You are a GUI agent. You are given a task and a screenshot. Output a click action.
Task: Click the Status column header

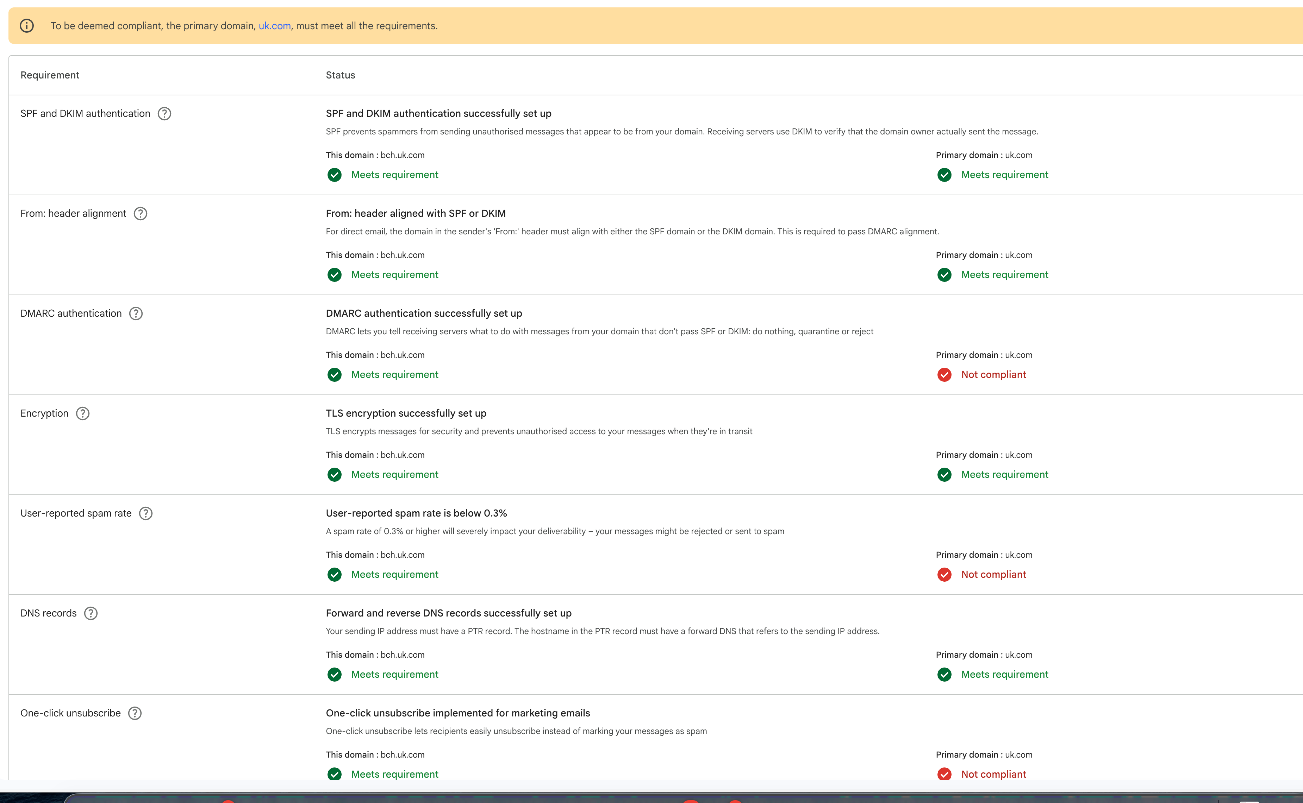coord(340,75)
